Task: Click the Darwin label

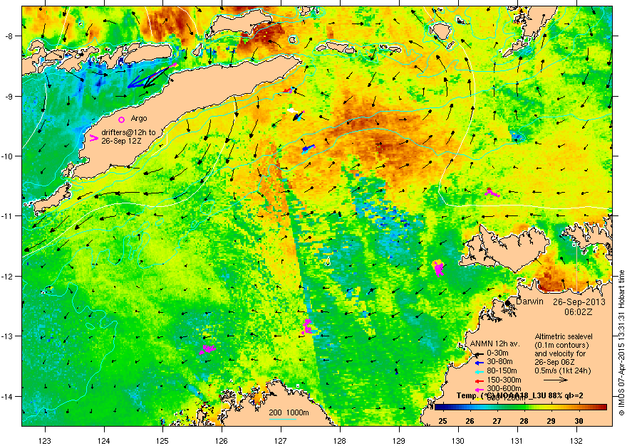Action: coord(529,302)
